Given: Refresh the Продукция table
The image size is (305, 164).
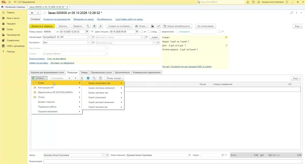Looking at the screenshot, I should tap(82, 78).
